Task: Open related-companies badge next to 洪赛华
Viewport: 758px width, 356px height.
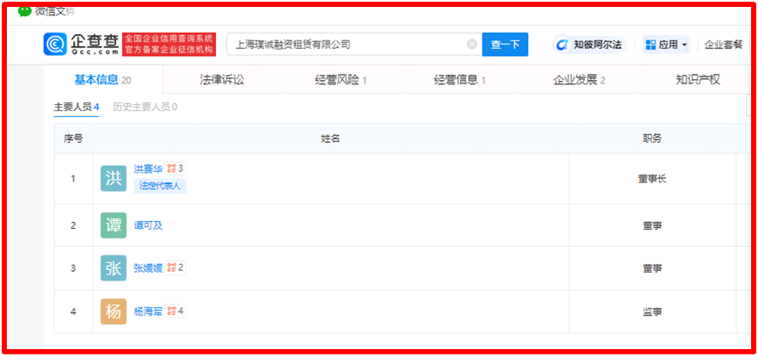Action: 176,169
